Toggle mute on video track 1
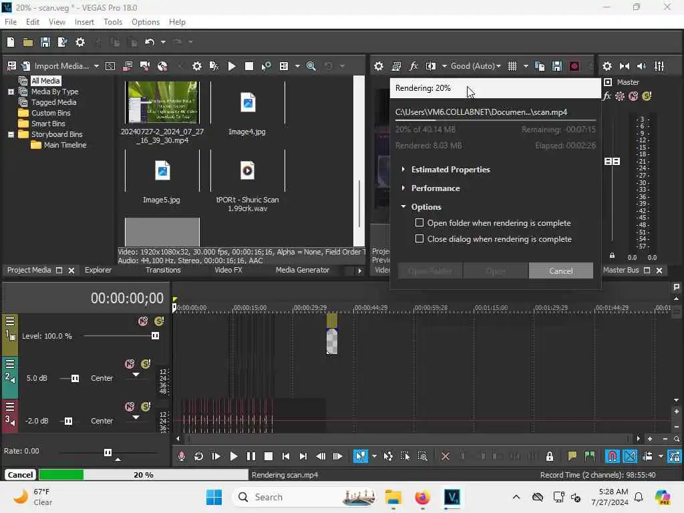The height and width of the screenshot is (513, 684). click(x=143, y=321)
